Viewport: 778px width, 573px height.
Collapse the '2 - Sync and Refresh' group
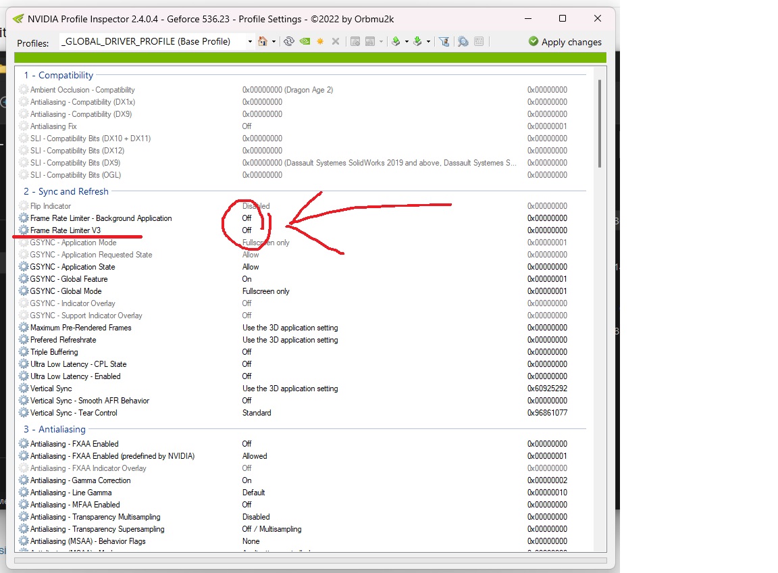66,192
